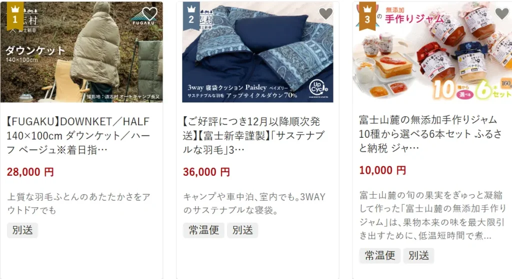Toggle heart on the Paisley sleeping bag item
The width and height of the screenshot is (512, 279).
click(x=325, y=13)
